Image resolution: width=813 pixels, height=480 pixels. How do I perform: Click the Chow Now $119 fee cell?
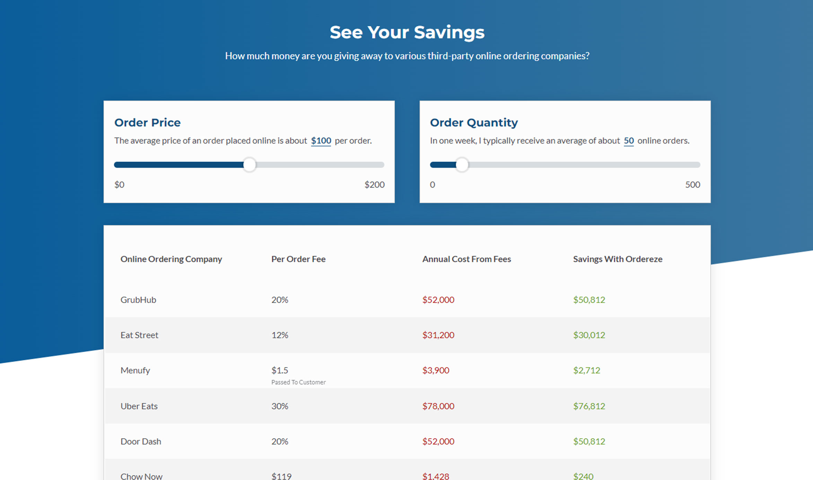(x=281, y=476)
